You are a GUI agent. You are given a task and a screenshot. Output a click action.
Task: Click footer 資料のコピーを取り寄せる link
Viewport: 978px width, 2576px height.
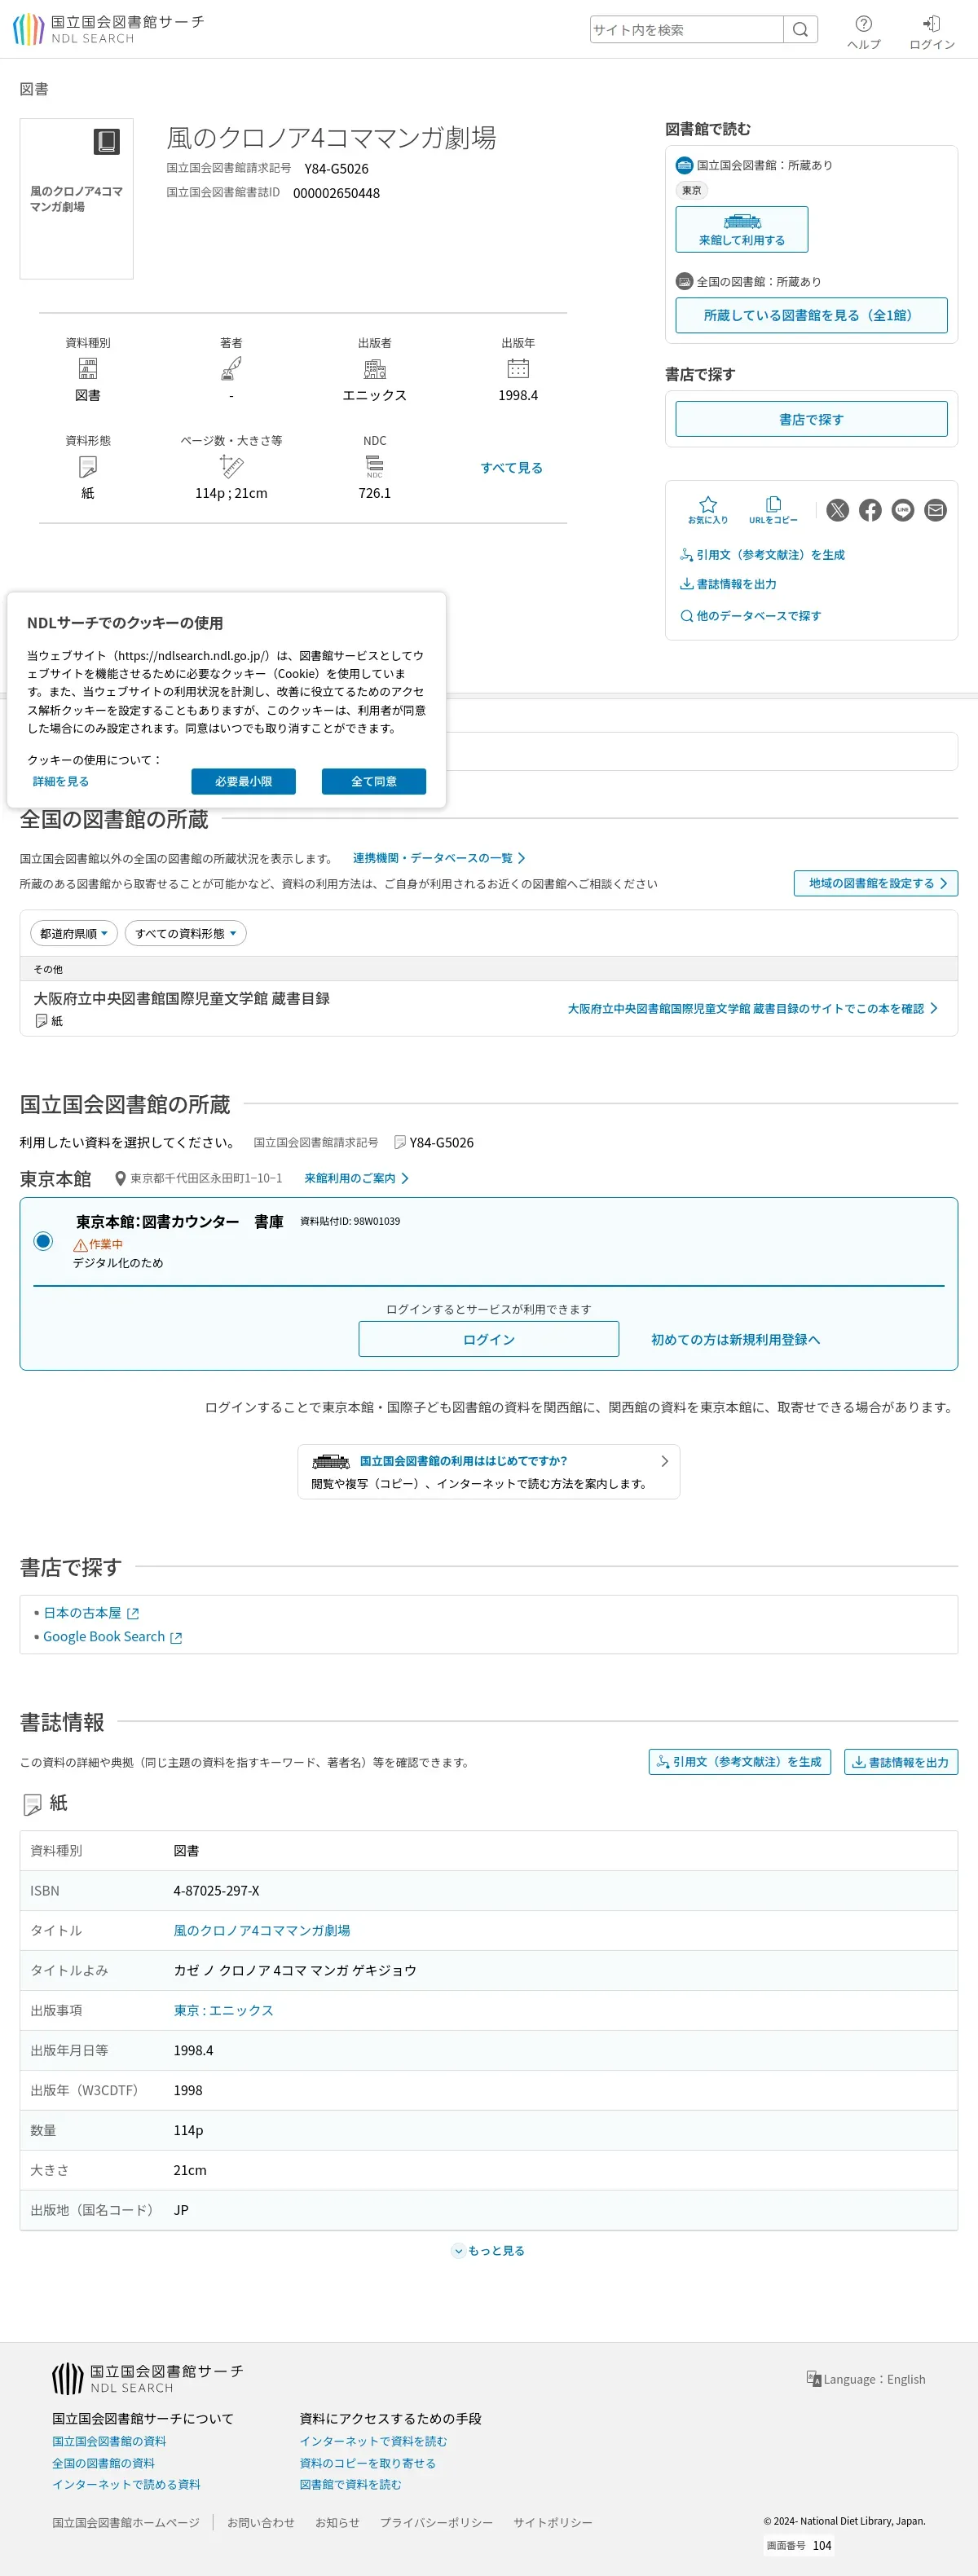tap(367, 2463)
